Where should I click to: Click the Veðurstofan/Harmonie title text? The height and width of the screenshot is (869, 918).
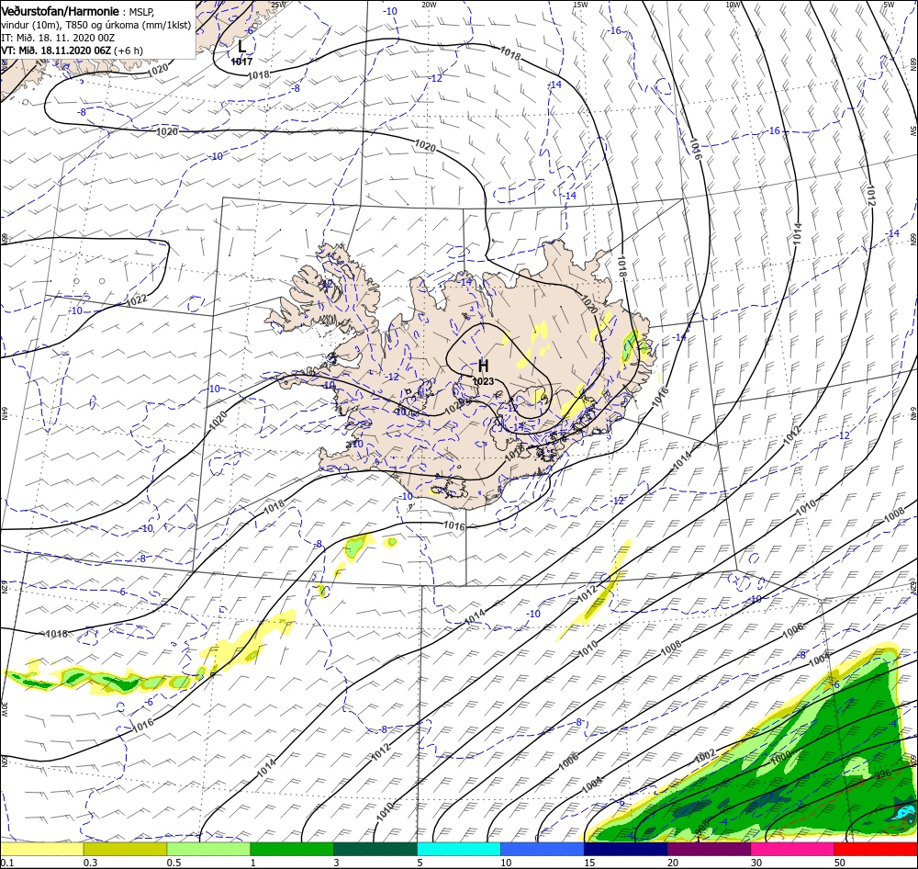61,11
